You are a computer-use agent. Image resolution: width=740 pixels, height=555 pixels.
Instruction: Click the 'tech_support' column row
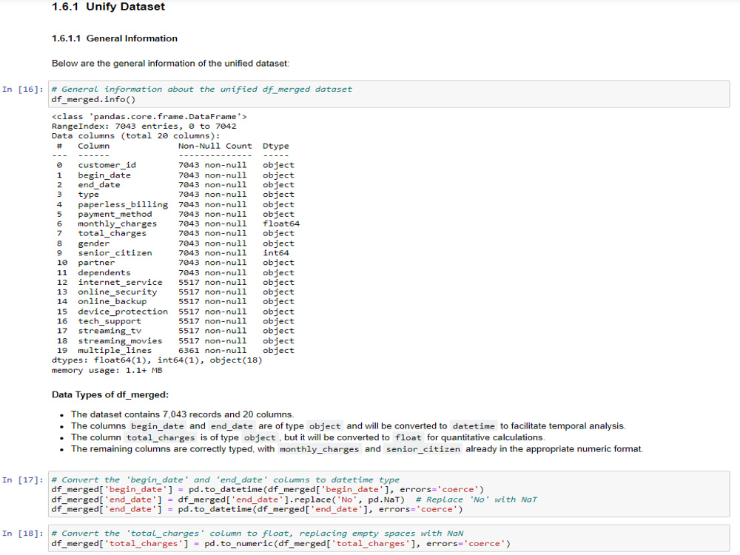[175, 321]
